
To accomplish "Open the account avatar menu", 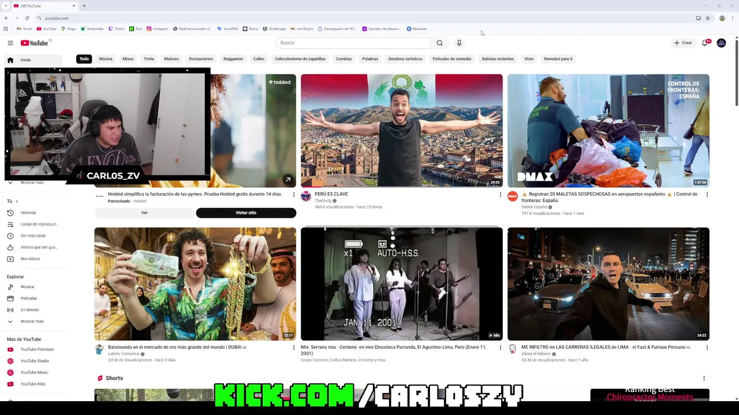I will [x=721, y=43].
